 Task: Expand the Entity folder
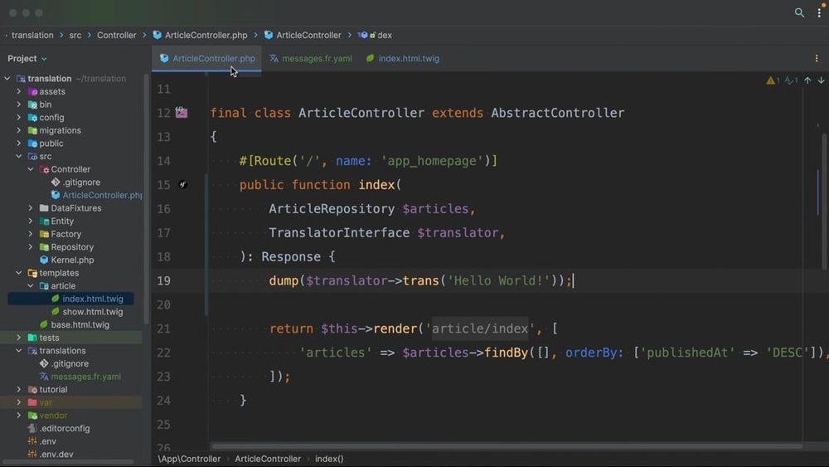point(30,221)
